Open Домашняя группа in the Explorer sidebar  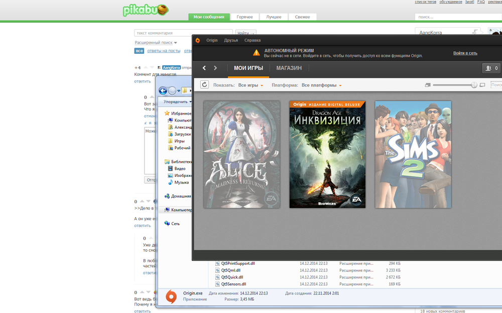pos(181,196)
